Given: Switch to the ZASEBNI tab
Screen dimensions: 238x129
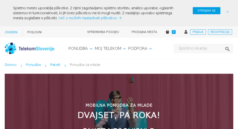Looking at the screenshot, I should point(11,32).
